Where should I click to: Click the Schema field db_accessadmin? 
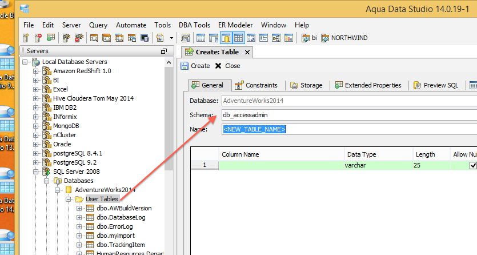349,115
